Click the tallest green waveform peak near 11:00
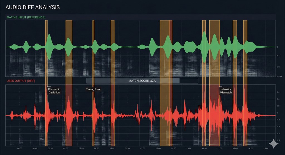The height and width of the screenshot is (155, 285). tap(204, 47)
